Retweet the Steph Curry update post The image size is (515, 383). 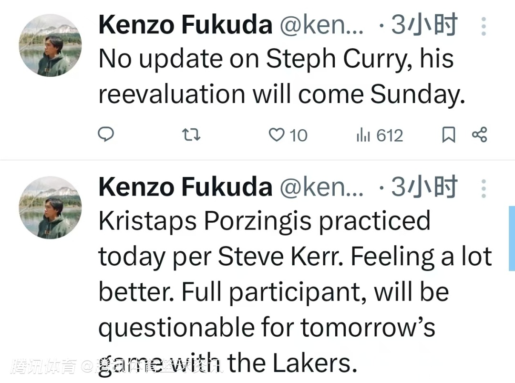(192, 135)
